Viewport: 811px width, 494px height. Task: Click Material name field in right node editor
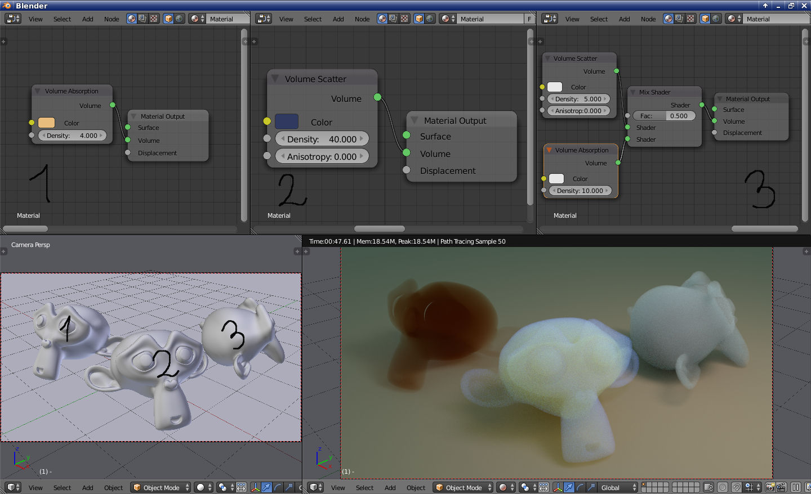click(x=777, y=19)
